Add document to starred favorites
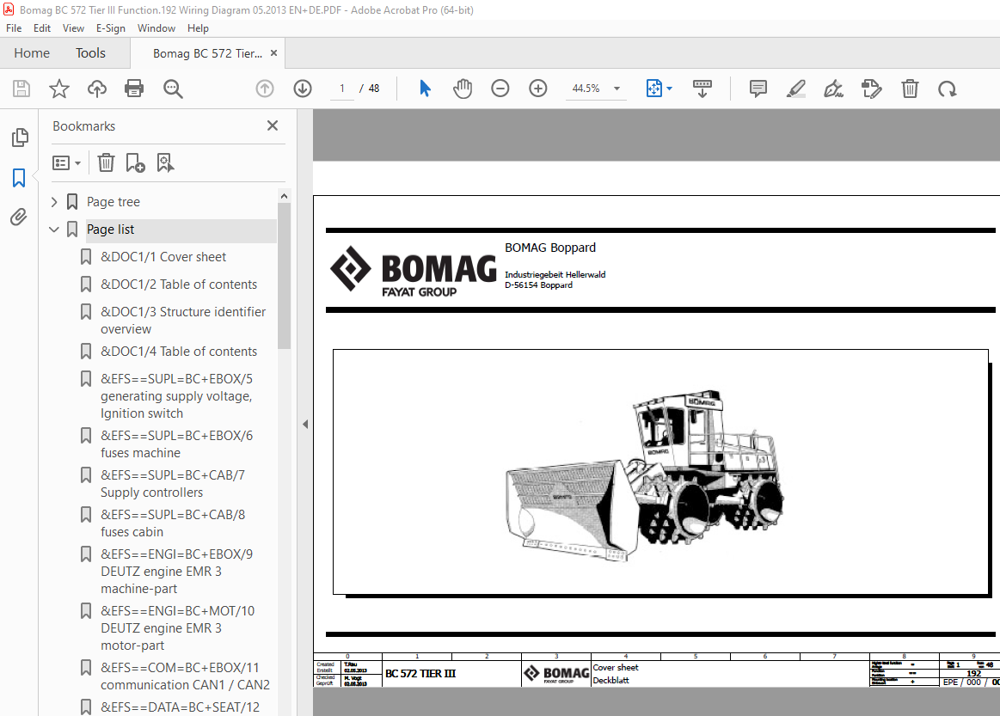Screen dimensions: 1000x716 [x=59, y=89]
